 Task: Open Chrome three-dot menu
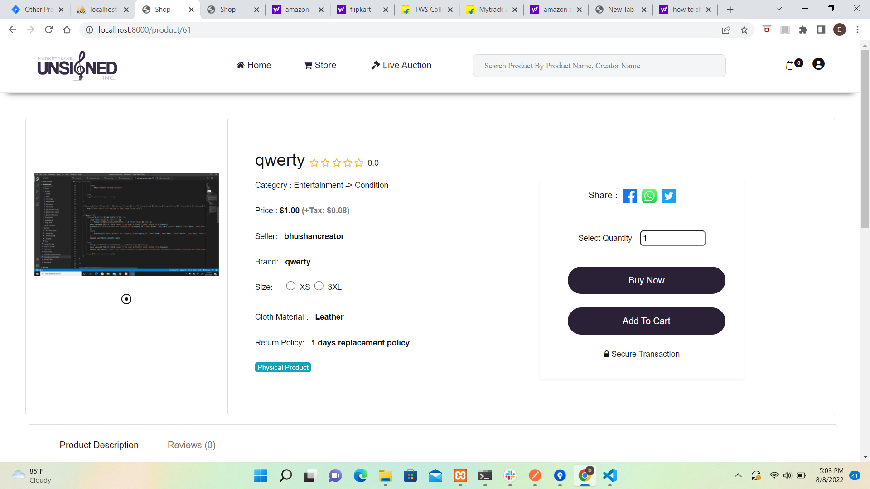coord(857,30)
